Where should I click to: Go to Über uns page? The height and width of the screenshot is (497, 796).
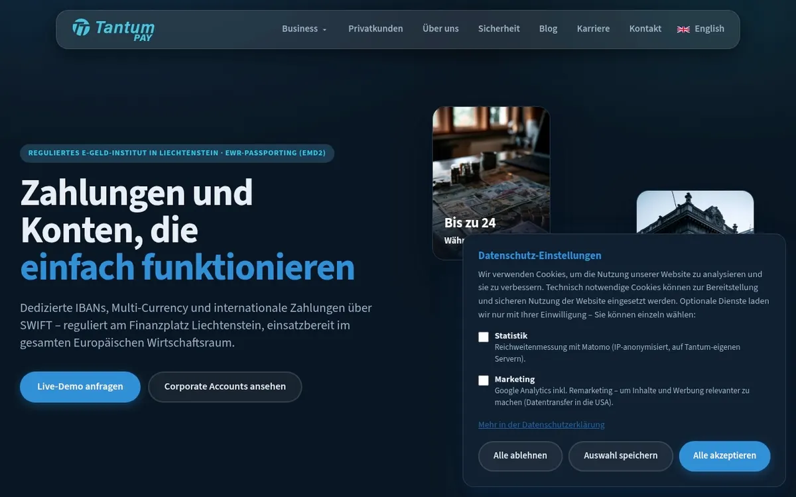[440, 29]
